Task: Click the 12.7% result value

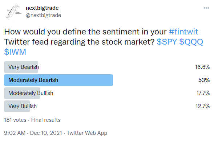Action: click(x=202, y=106)
